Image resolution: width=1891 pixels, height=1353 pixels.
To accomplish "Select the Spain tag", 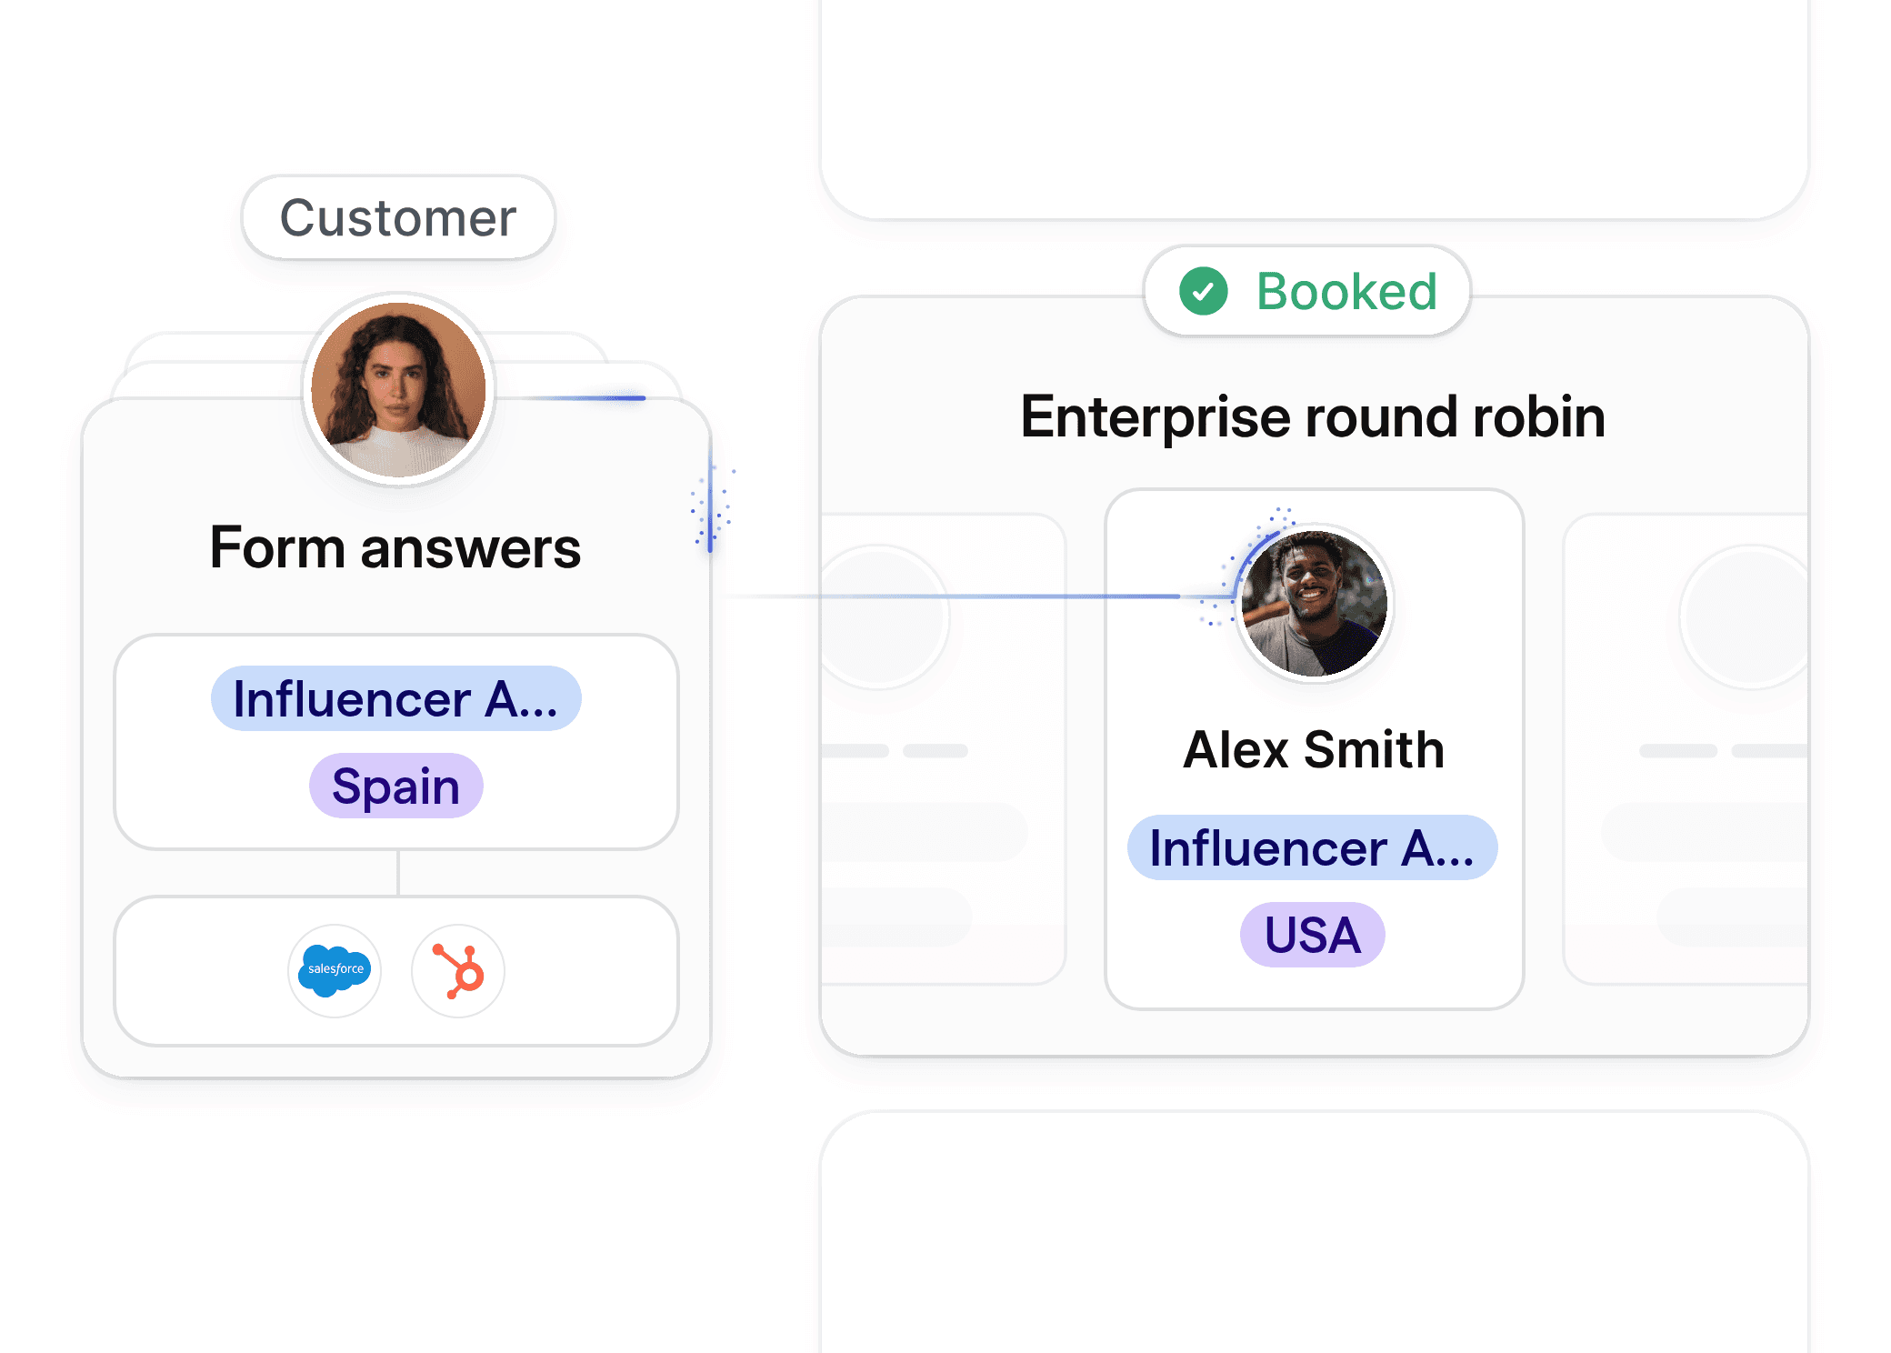I will point(396,786).
